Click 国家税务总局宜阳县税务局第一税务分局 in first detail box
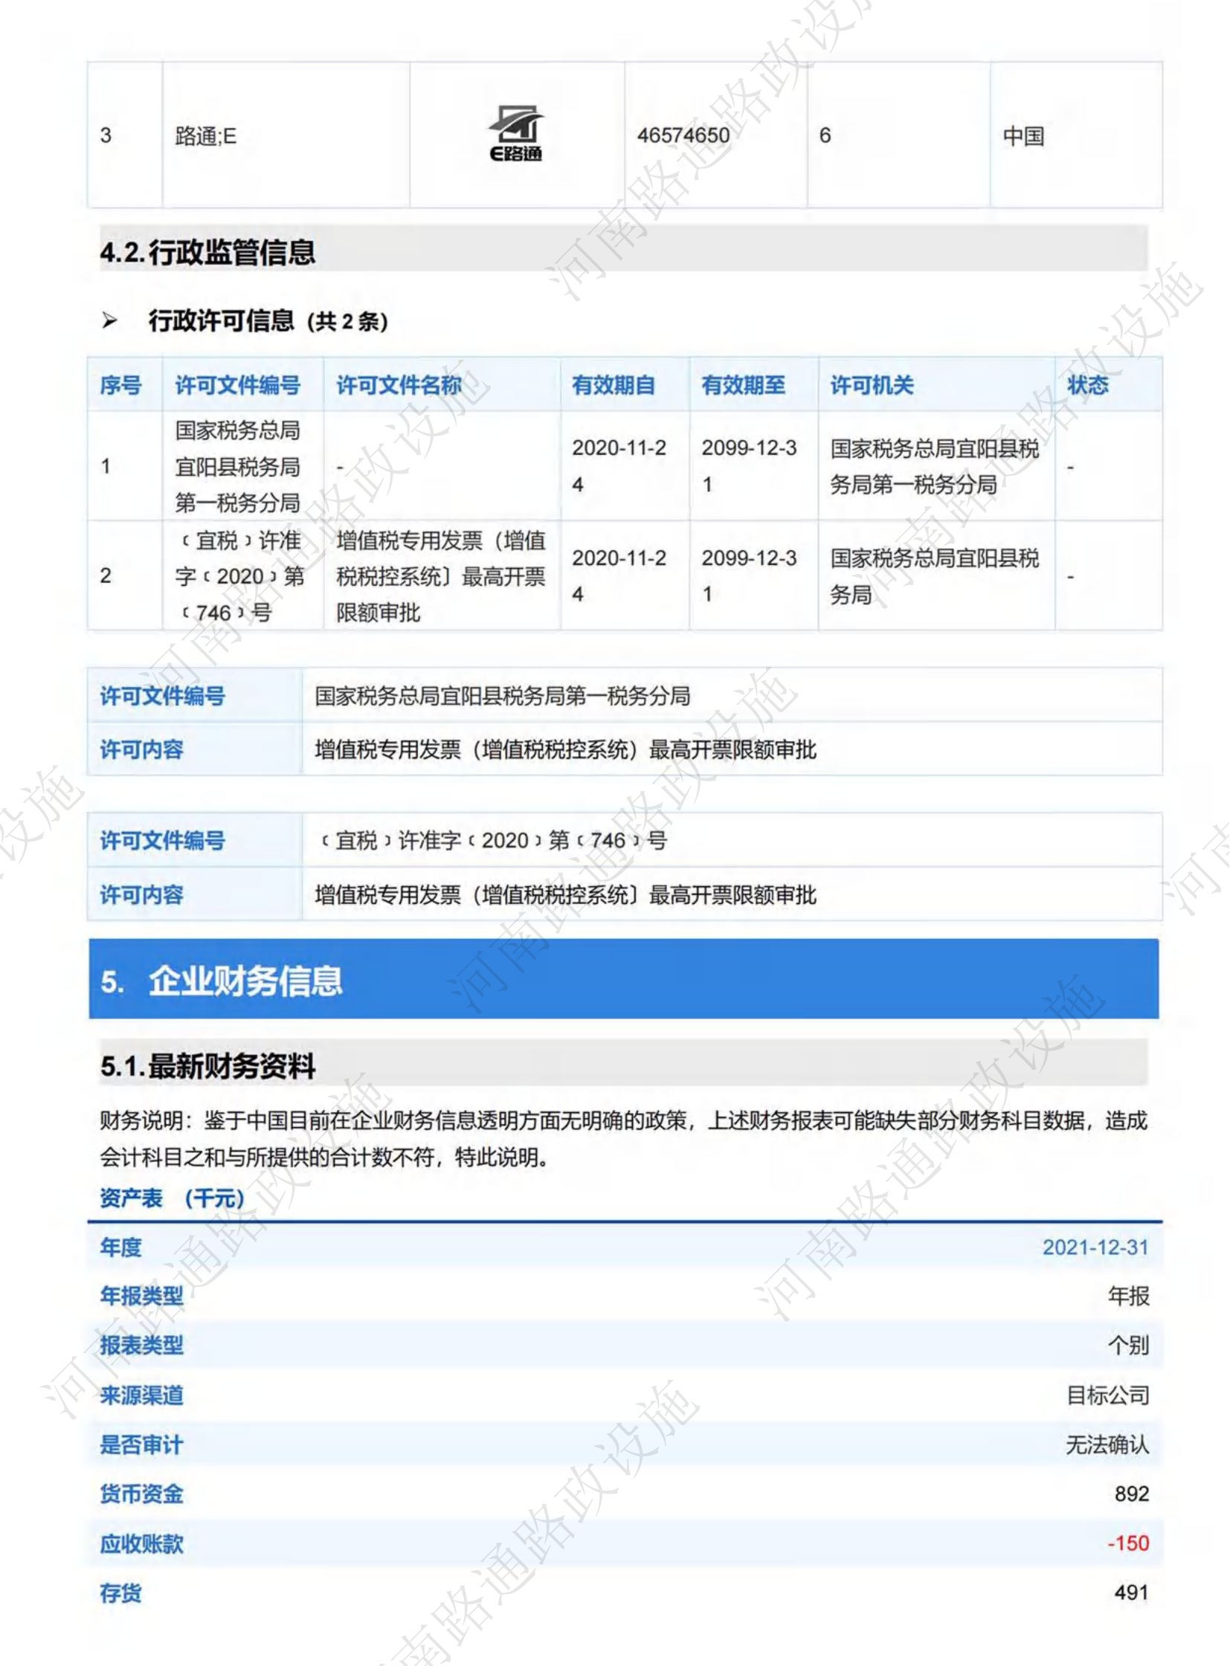Screen dimensions: 1230x1666 [503, 696]
